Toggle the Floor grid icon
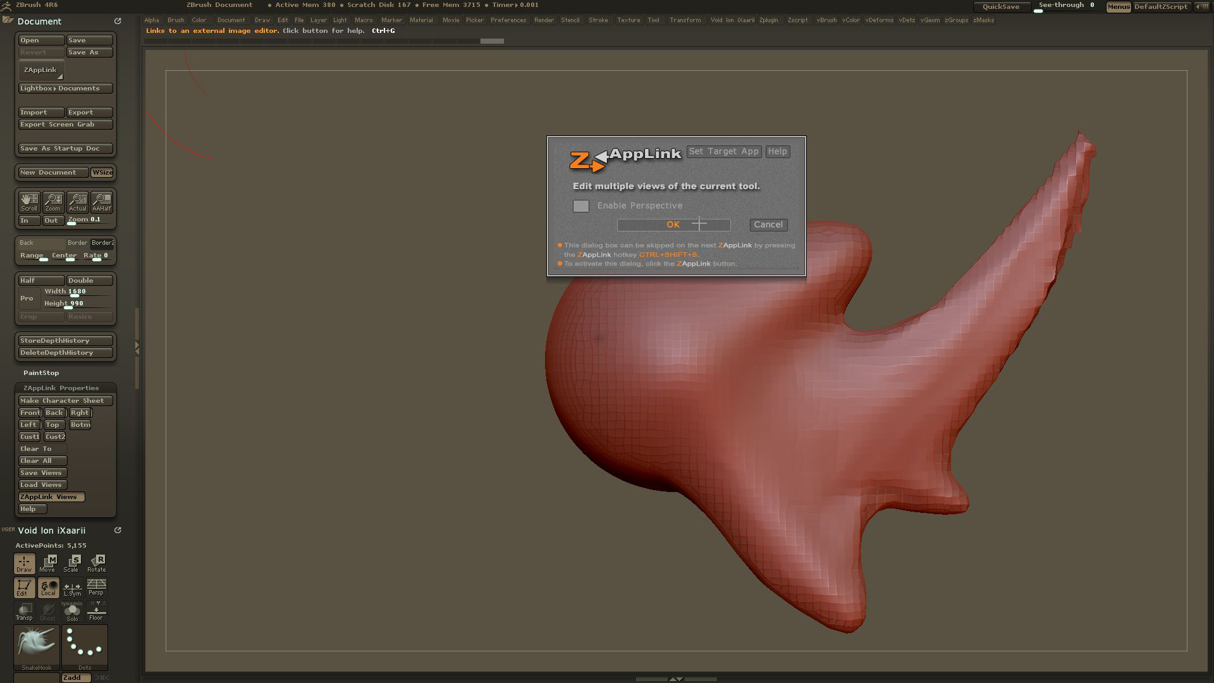 [x=96, y=612]
